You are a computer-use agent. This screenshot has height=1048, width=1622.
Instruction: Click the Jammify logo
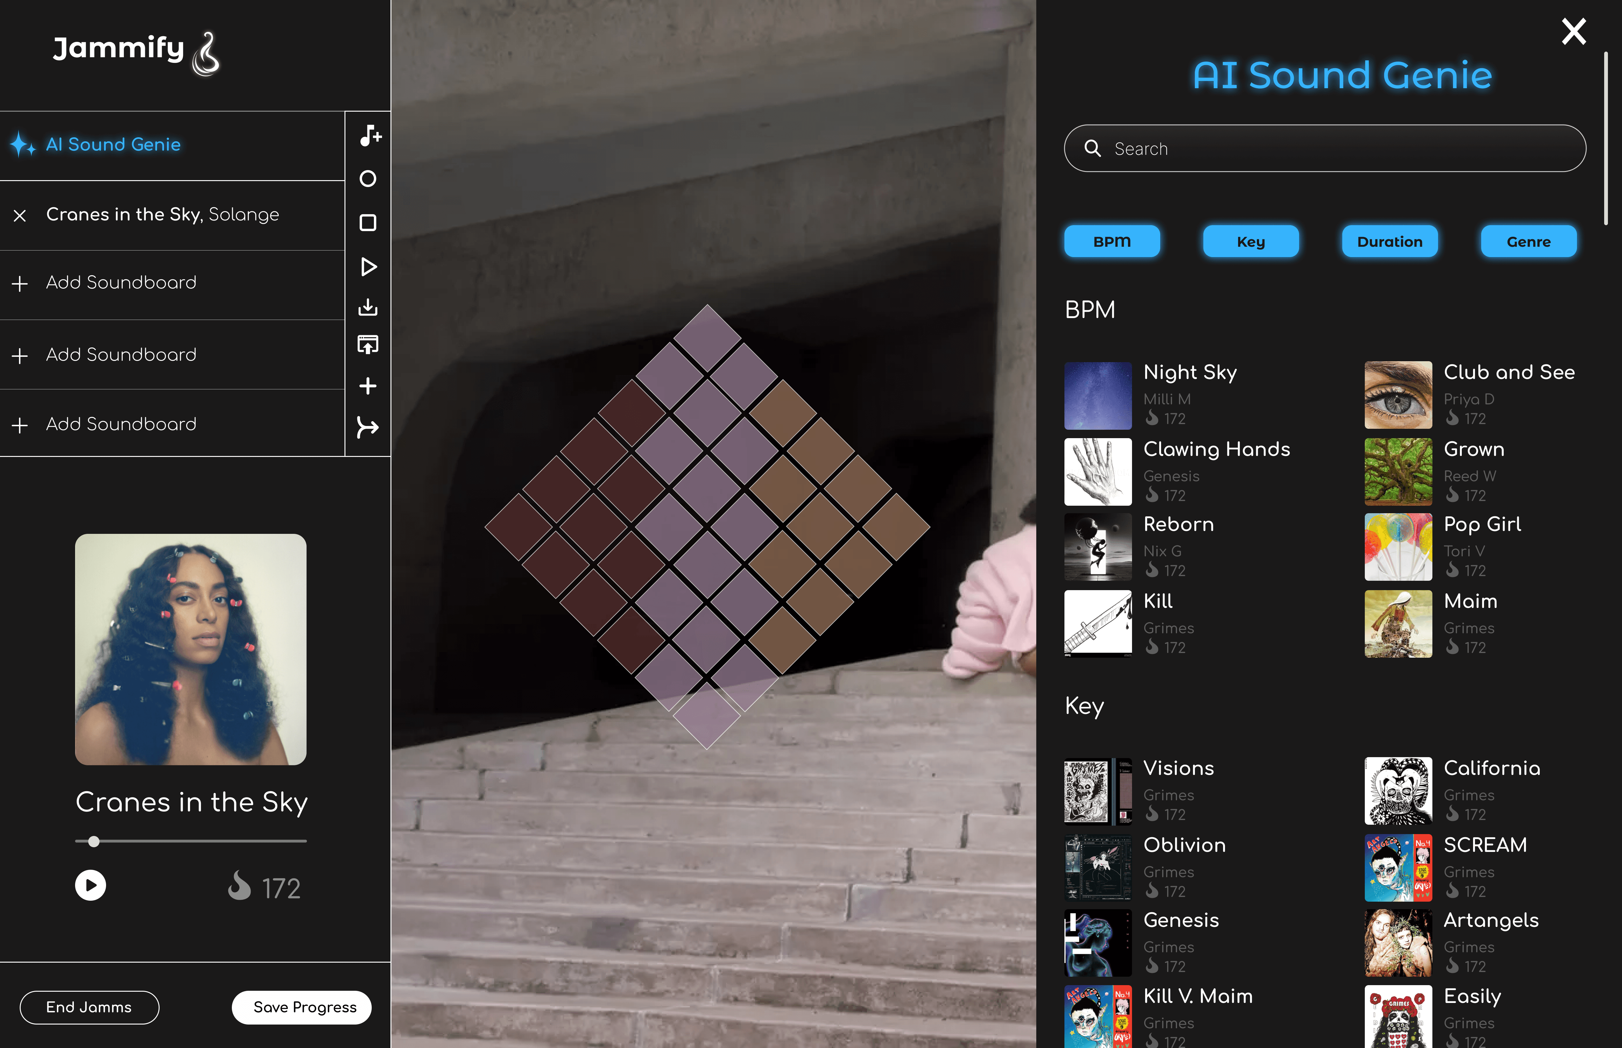coord(137,53)
